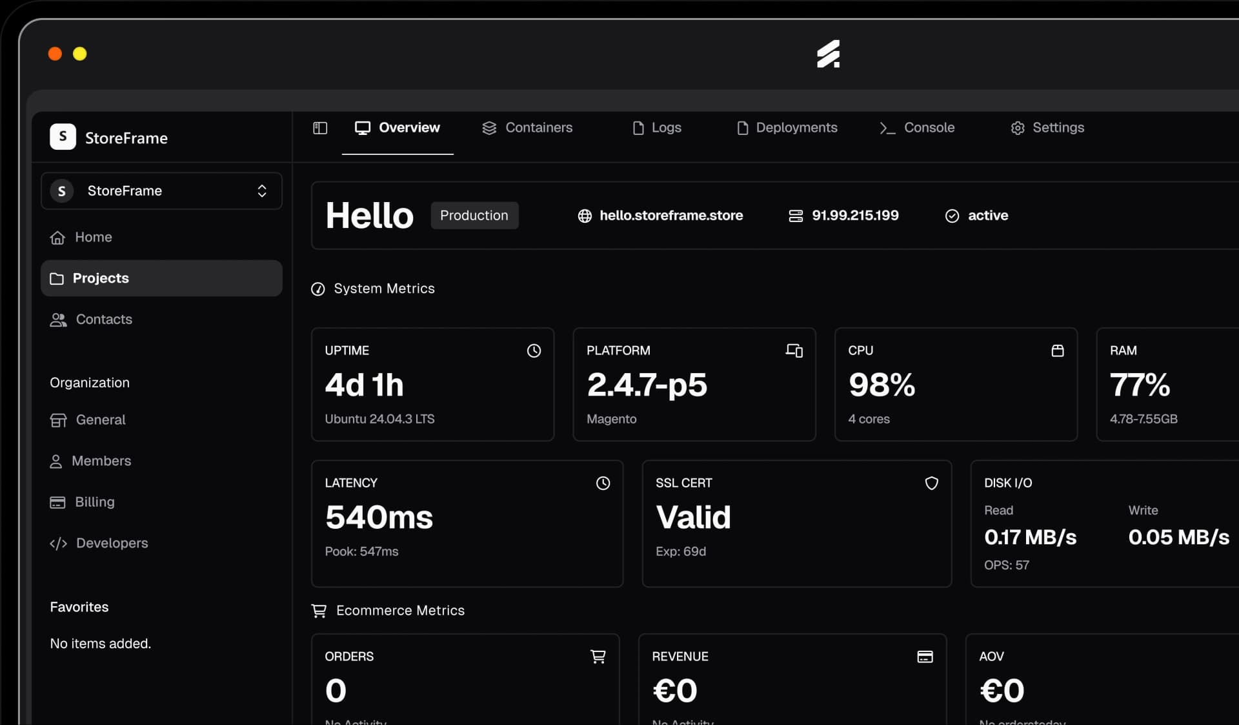Click the clock icon on Uptime card
Viewport: 1239px width, 725px height.
[534, 351]
